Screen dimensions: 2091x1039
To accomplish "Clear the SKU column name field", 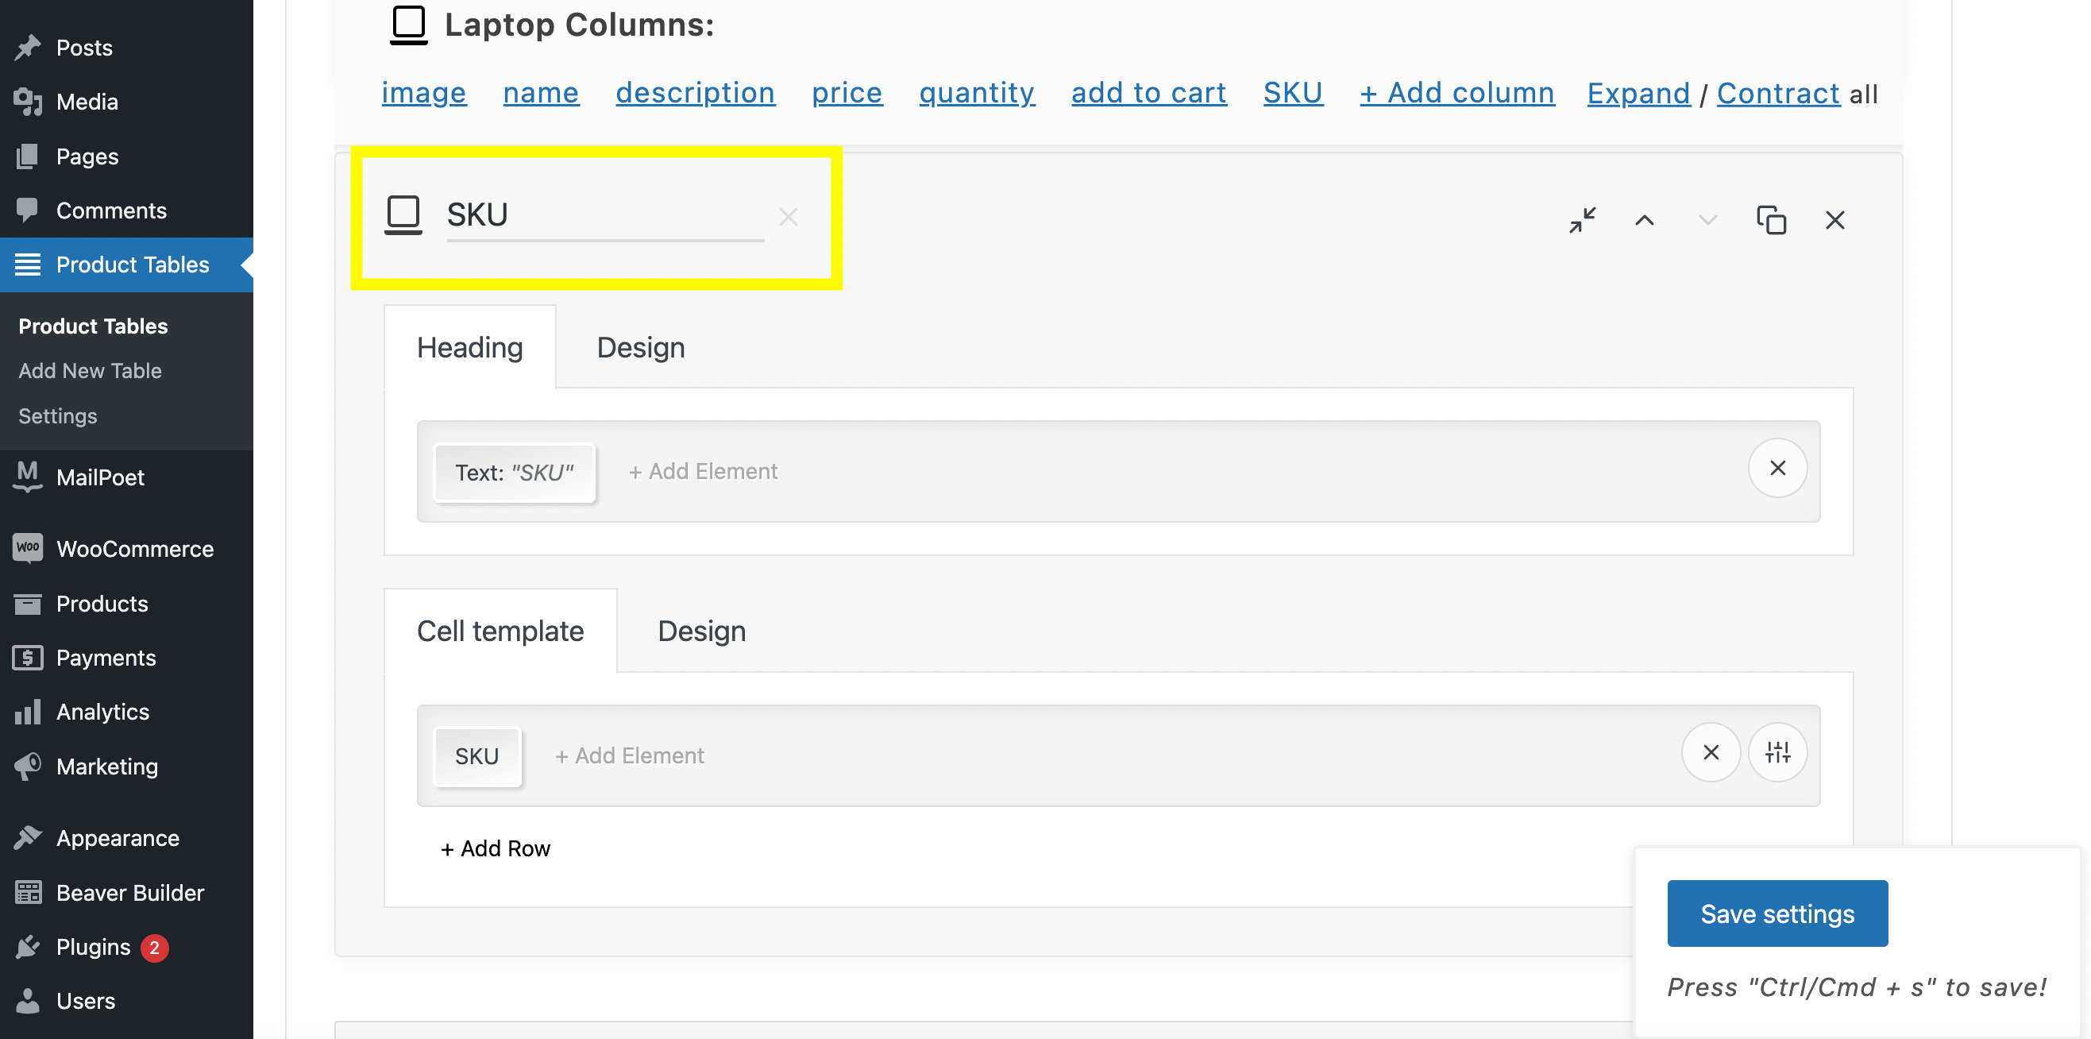I will click(x=788, y=217).
